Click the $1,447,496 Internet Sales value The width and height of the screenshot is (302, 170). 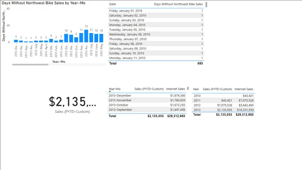177,110
